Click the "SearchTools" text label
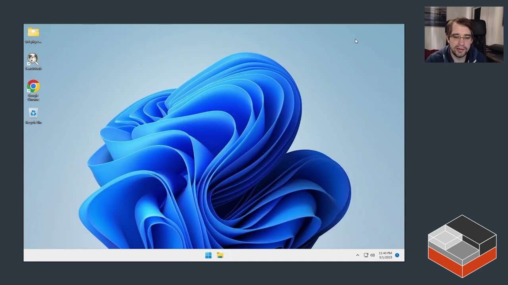This screenshot has height=285, width=508. point(33,68)
